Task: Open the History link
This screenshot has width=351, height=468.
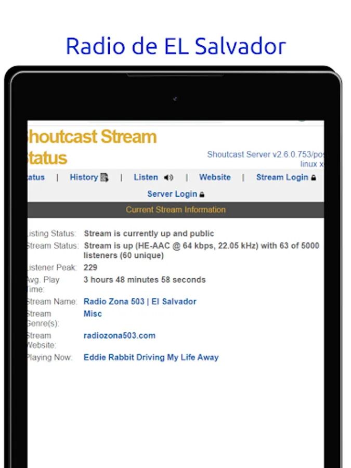Action: click(x=84, y=177)
